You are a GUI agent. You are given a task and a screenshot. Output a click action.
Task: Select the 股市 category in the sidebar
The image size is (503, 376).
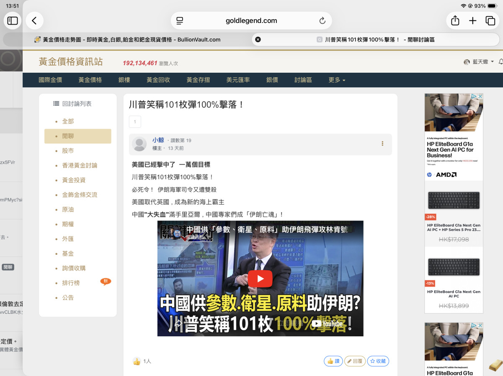[68, 150]
